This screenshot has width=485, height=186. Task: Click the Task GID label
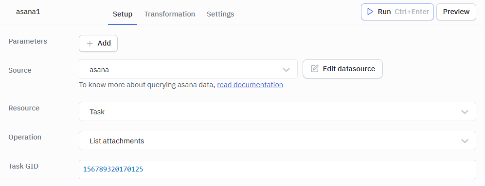[23, 166]
